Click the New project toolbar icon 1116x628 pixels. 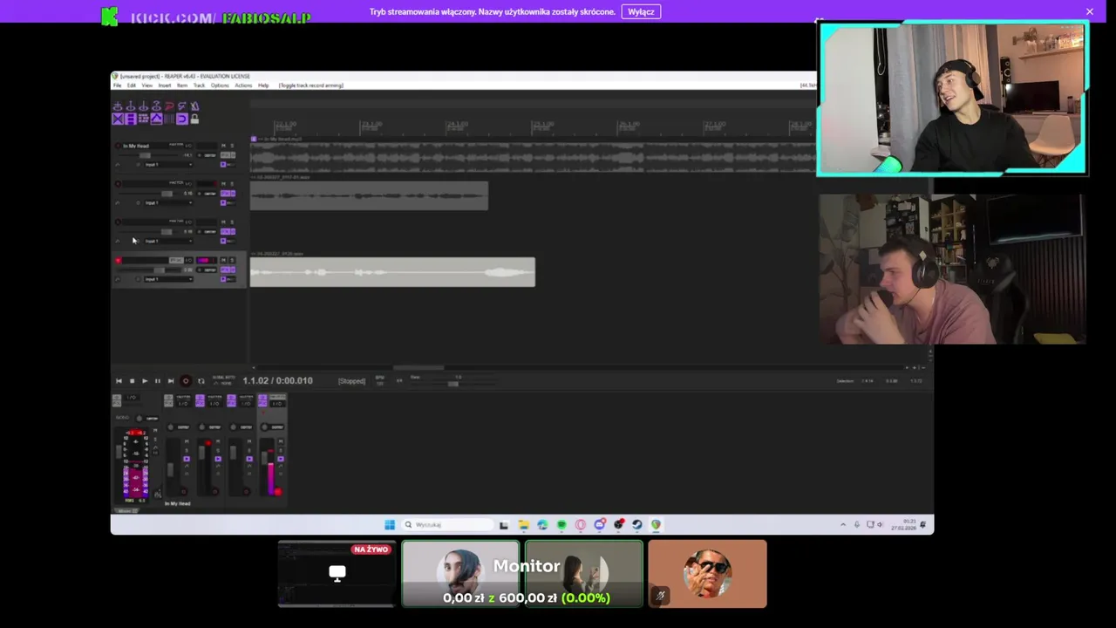118,106
